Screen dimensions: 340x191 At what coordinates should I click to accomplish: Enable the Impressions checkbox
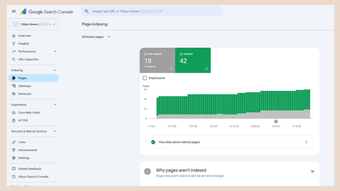coord(145,78)
